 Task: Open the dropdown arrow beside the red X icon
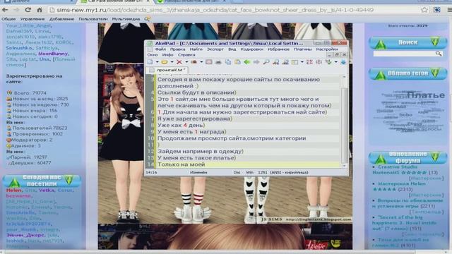click(x=186, y=62)
